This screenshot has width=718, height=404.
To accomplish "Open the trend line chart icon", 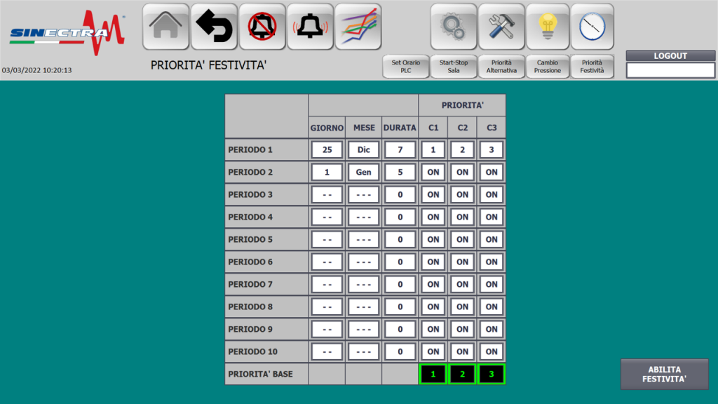I will tap(358, 27).
